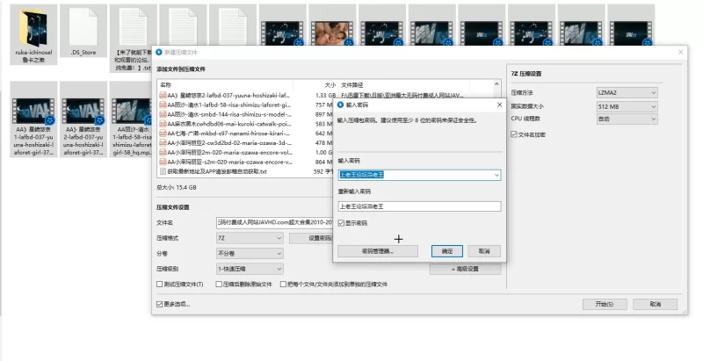
Task: Click the 开始(S) button
Action: point(605,304)
